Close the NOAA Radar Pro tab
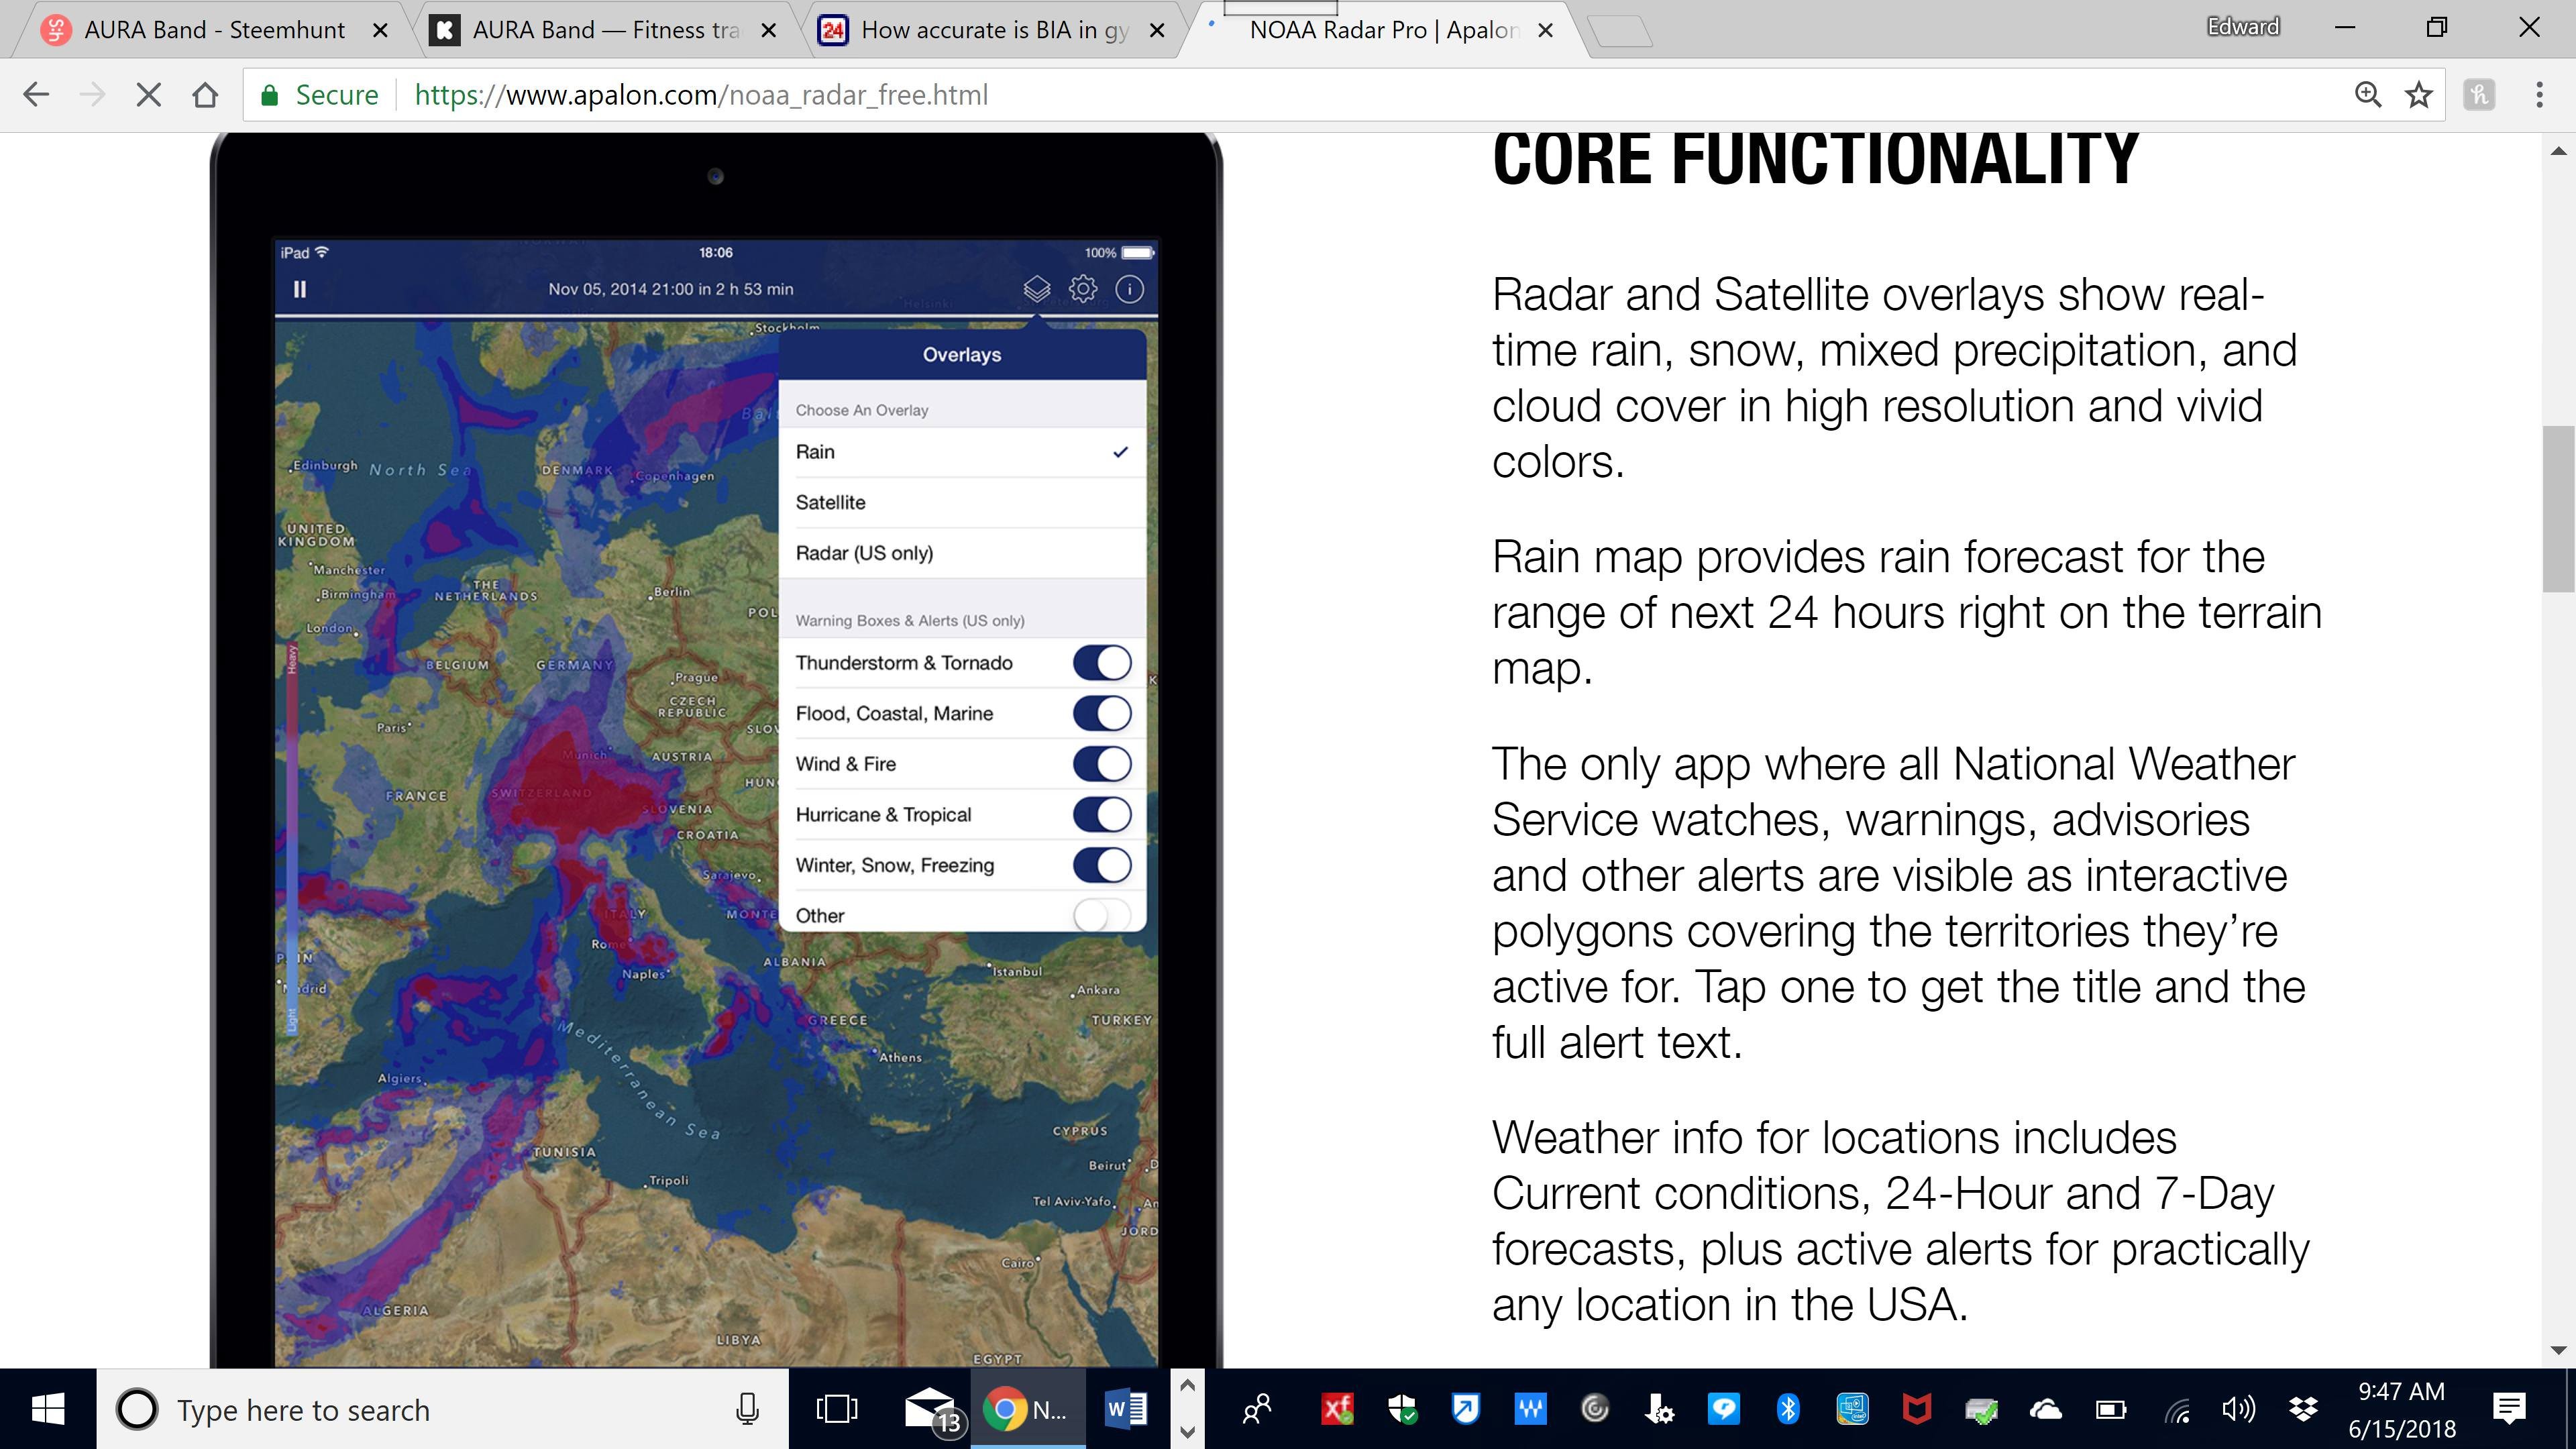This screenshot has width=2576, height=1449. point(1545,30)
